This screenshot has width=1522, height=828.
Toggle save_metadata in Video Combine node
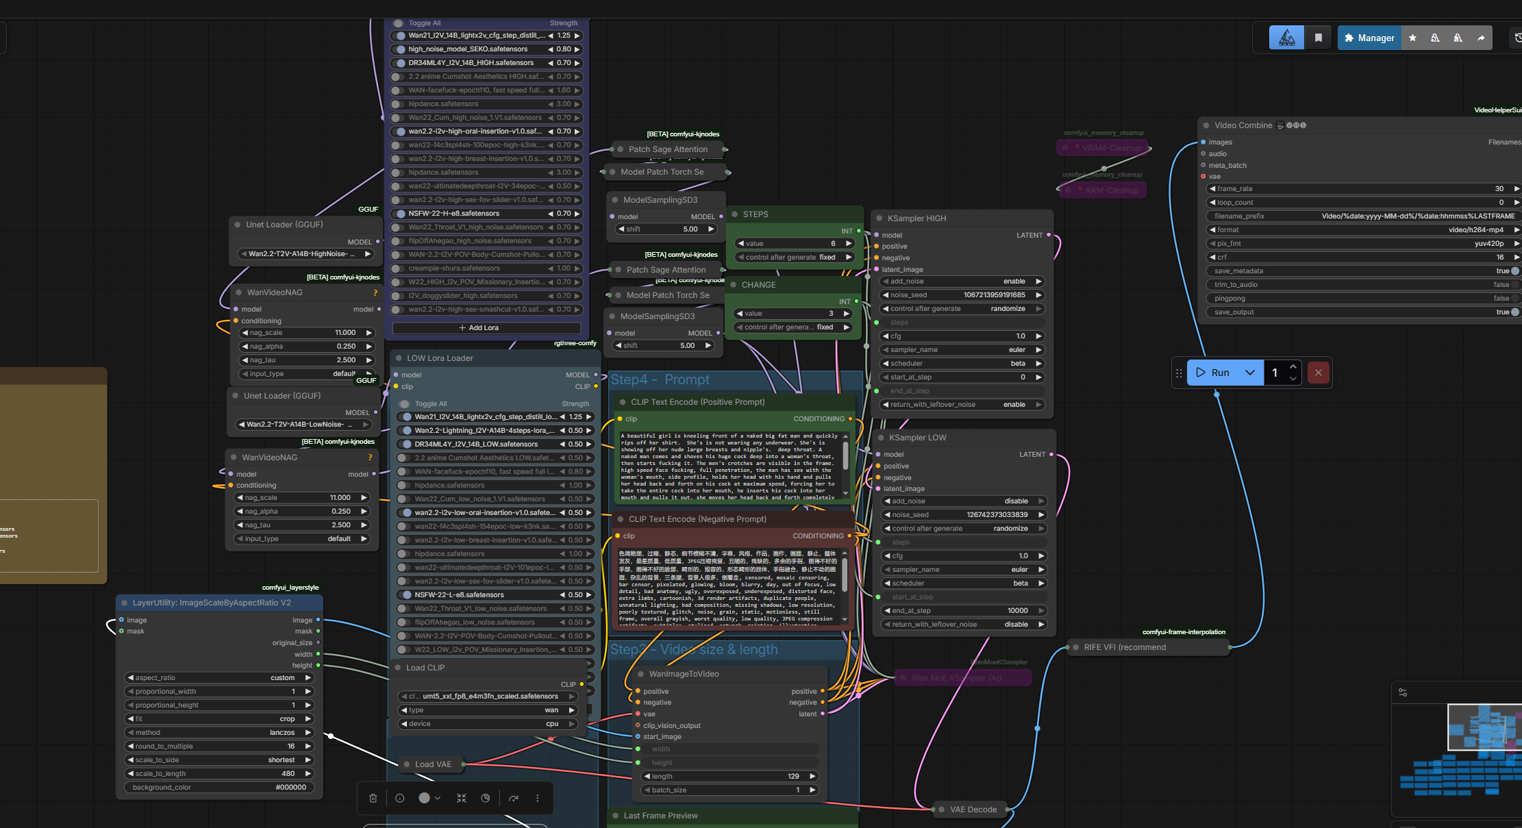[x=1514, y=271]
